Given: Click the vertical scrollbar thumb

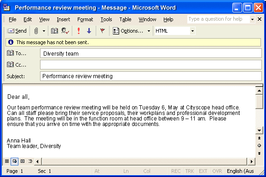Looking at the screenshot, I should 259,102.
